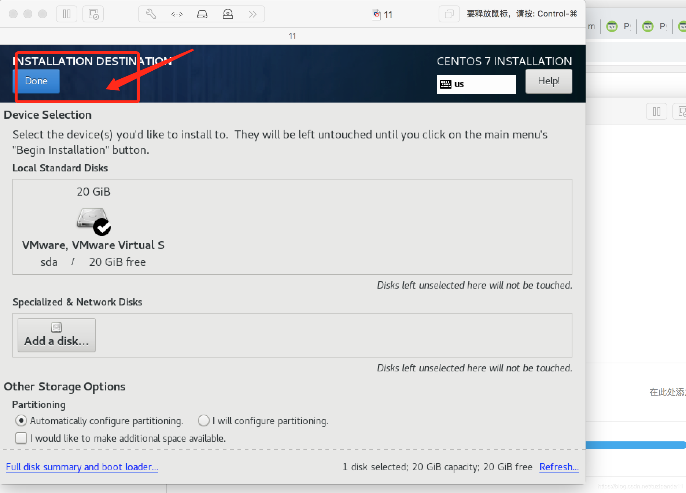The width and height of the screenshot is (686, 493).
Task: Pause the virtual machine from the toolbar
Action: (67, 14)
